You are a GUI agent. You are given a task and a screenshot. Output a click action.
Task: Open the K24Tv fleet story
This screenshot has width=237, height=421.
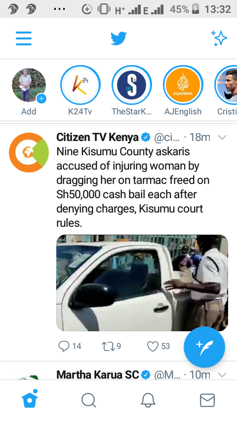[80, 85]
